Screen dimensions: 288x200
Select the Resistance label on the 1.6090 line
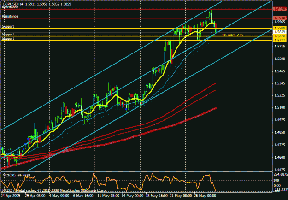pyautogui.click(x=10, y=7)
